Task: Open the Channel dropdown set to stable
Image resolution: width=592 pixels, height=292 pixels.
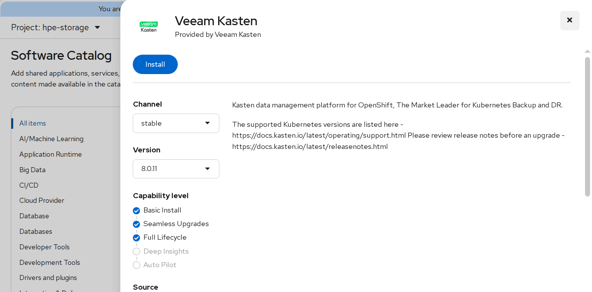Action: (x=176, y=123)
